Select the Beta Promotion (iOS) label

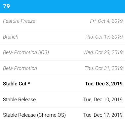point(26,52)
